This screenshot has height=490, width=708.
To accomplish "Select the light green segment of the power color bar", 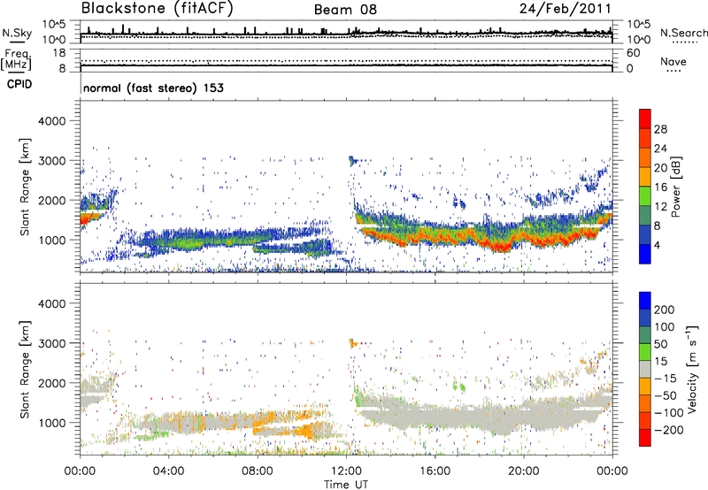I will pos(645,195).
